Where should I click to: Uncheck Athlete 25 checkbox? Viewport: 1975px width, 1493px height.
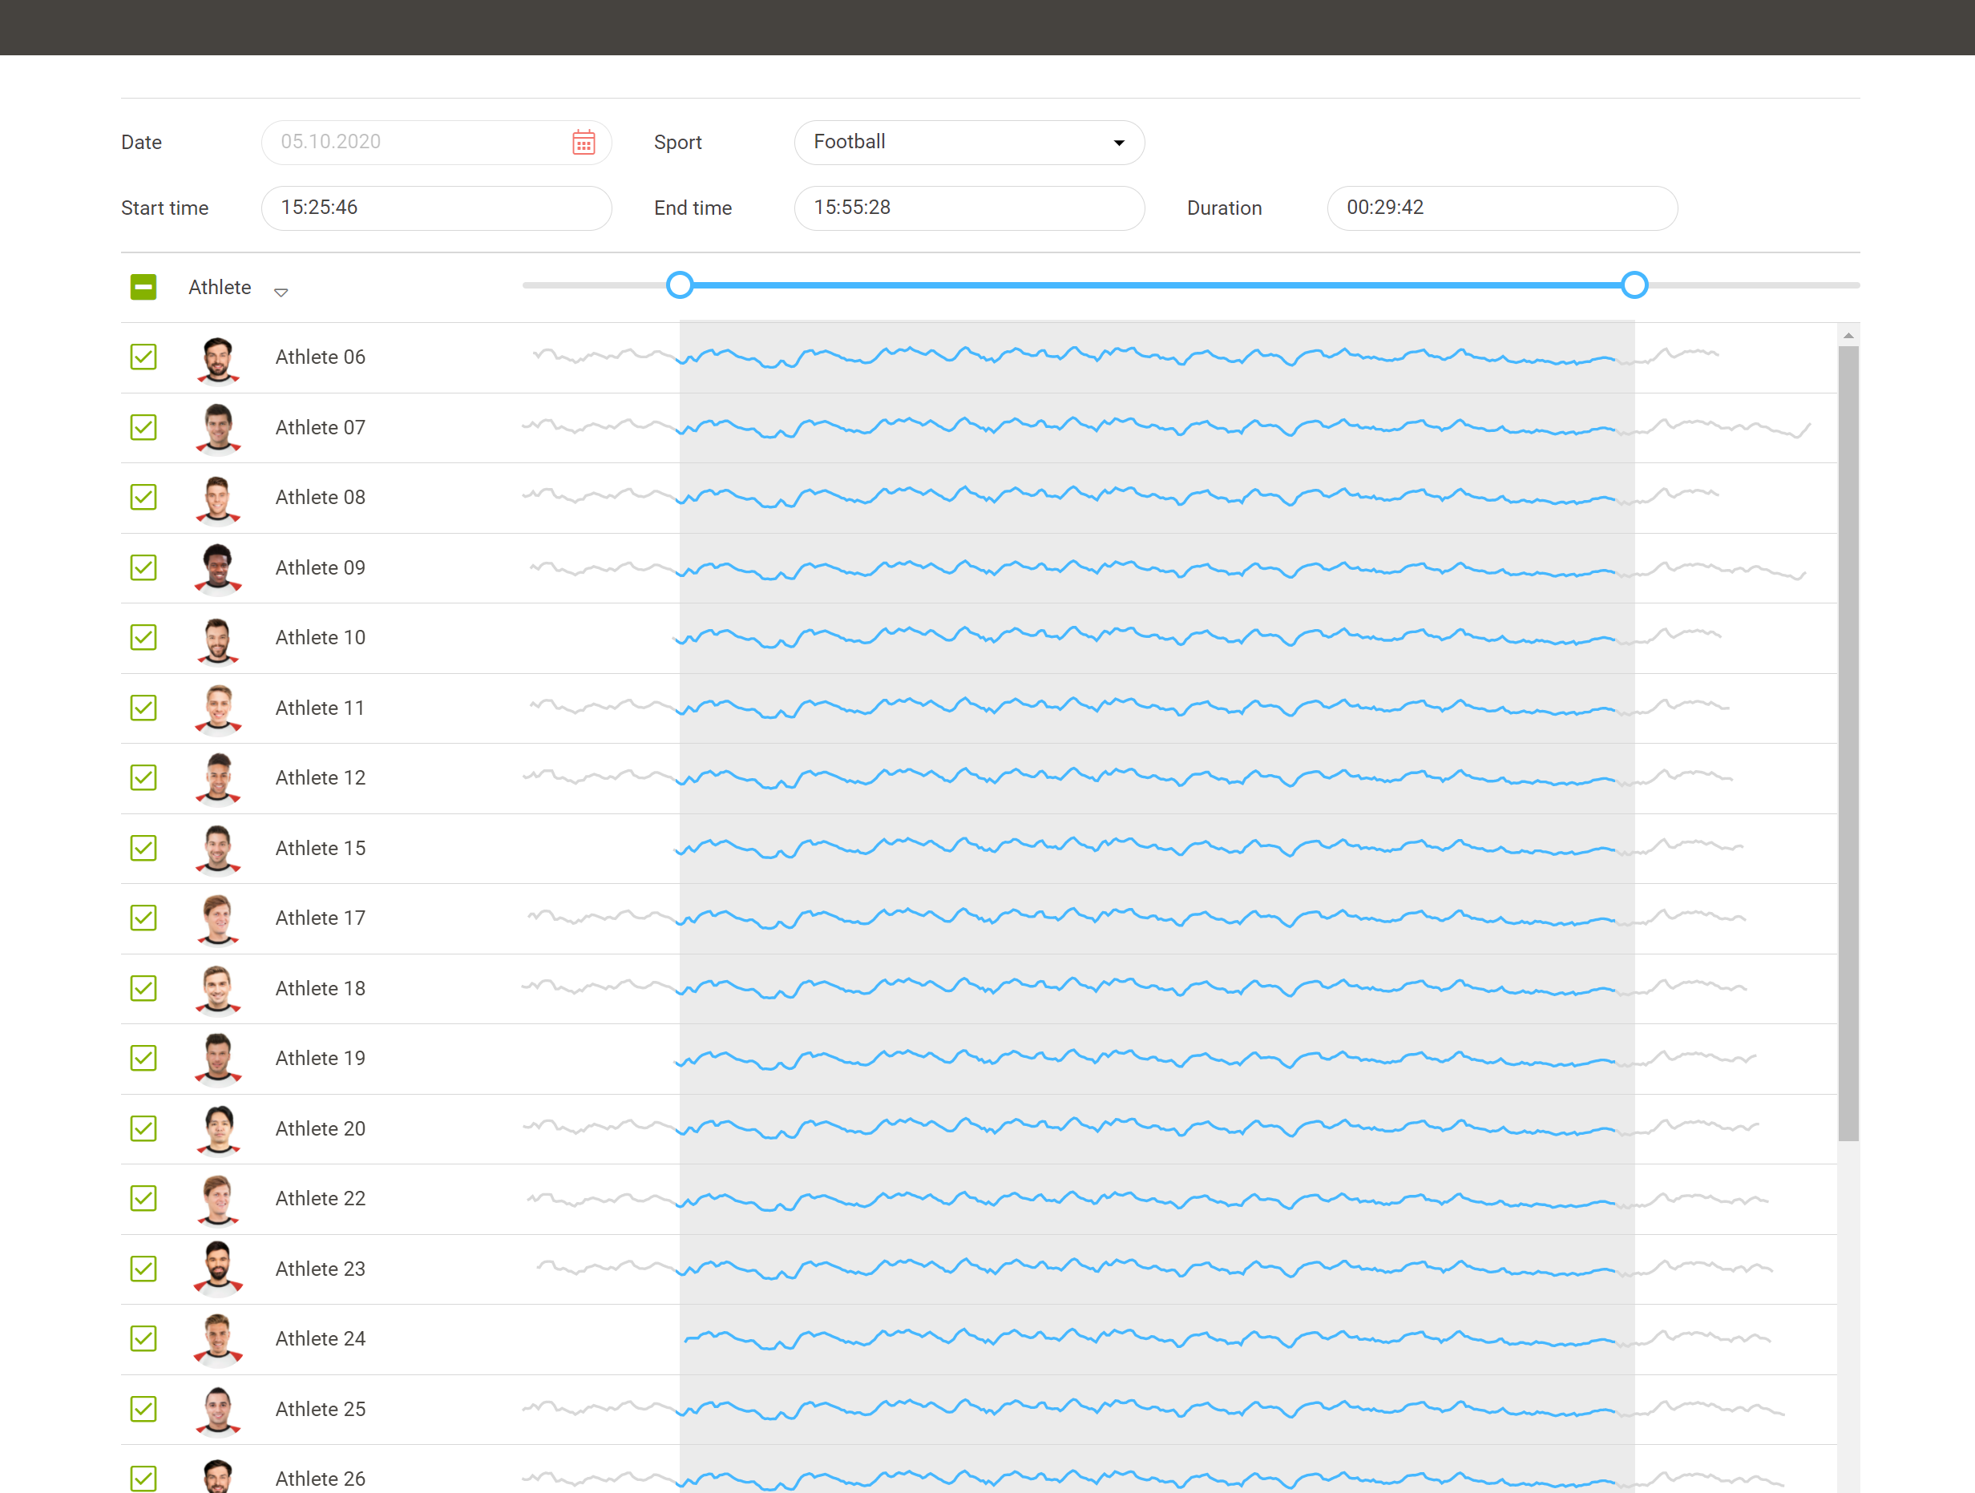(143, 1409)
